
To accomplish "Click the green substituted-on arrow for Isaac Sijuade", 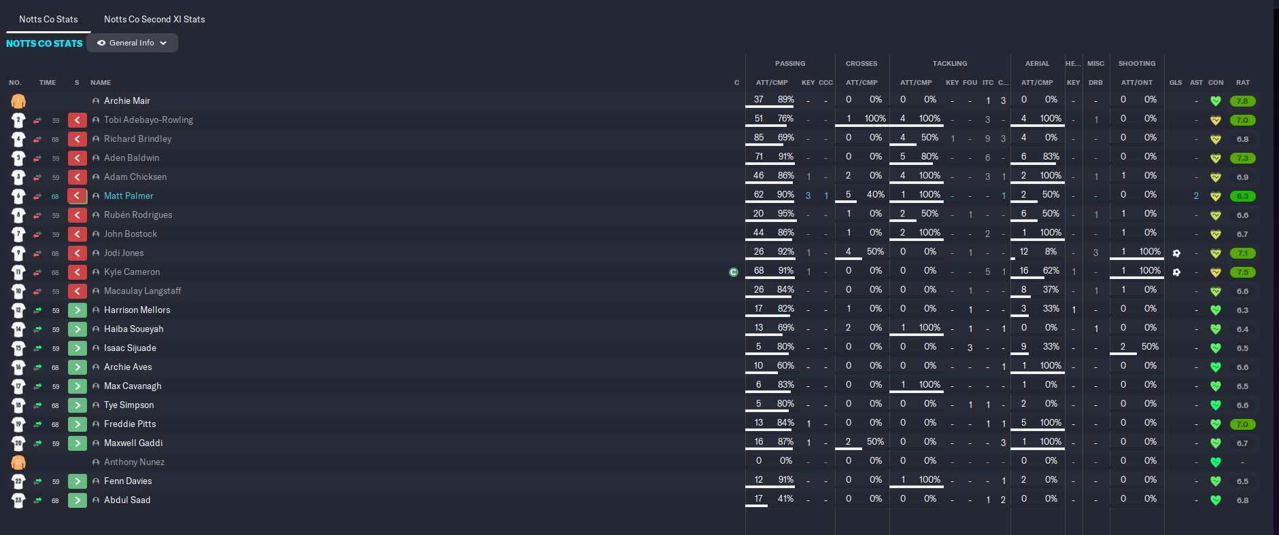I will click(78, 348).
